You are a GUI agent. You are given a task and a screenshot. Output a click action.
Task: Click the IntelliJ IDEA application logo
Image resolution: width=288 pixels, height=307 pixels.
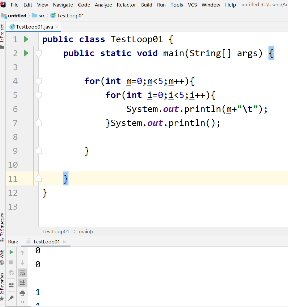pyautogui.click(x=3, y=4)
